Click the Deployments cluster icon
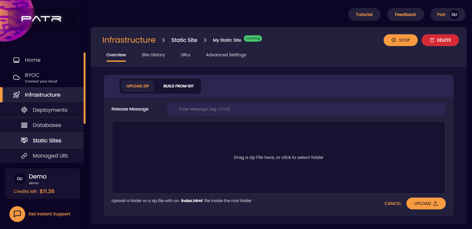The width and height of the screenshot is (472, 229). [x=24, y=110]
